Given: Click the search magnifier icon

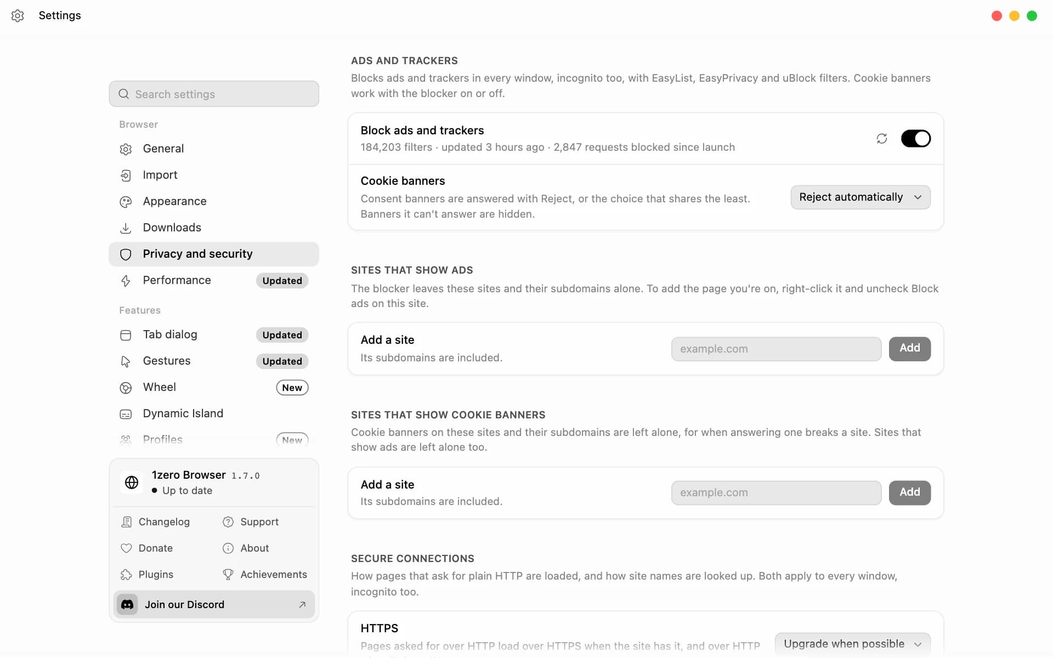Looking at the screenshot, I should pos(124,94).
